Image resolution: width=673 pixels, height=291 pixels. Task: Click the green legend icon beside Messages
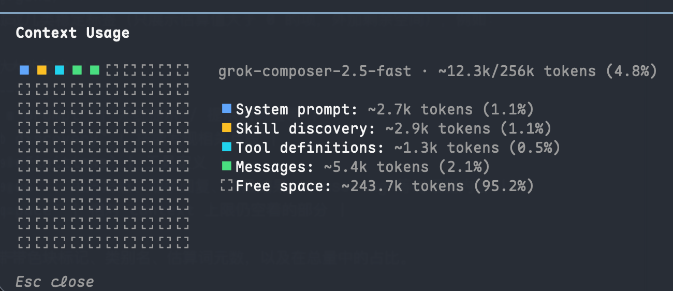click(226, 166)
